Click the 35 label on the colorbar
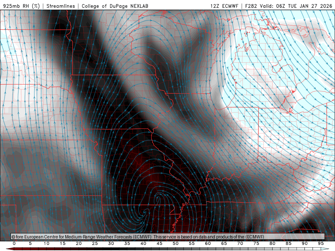The width and height of the screenshot is (335, 251). [x=127, y=243]
